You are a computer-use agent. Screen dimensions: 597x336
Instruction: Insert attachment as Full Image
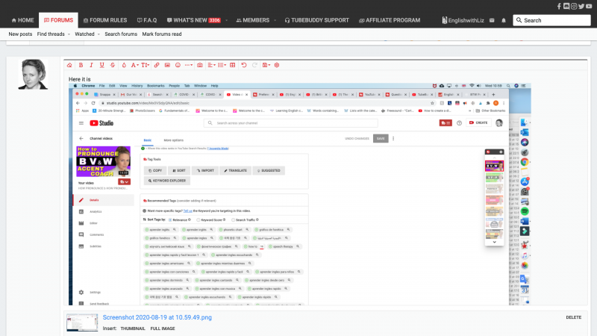point(163,328)
